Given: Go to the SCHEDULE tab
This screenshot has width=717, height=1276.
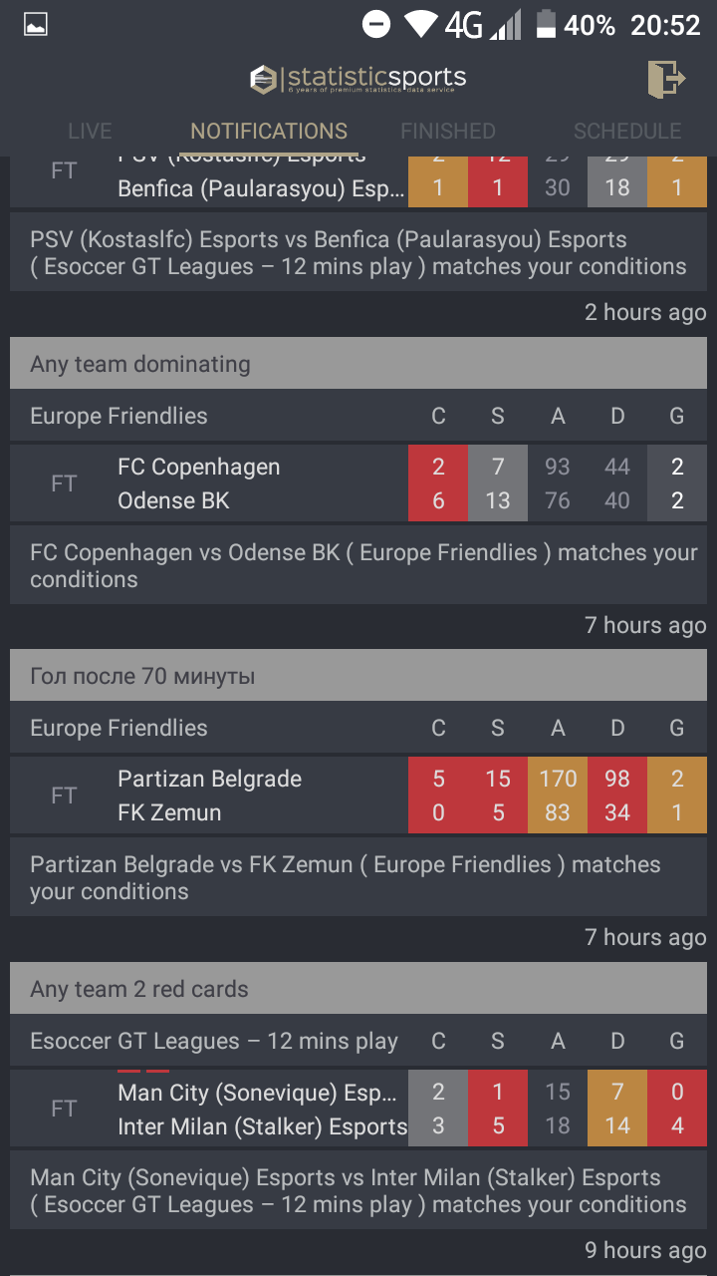Looking at the screenshot, I should (x=627, y=131).
